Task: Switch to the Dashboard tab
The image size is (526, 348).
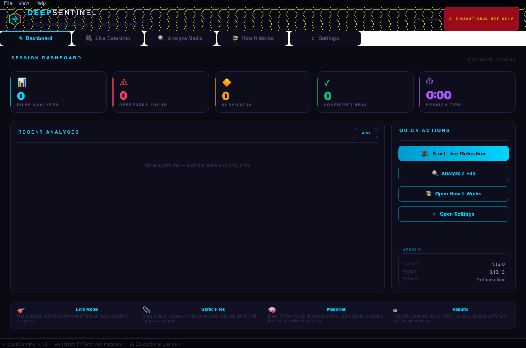Action: pyautogui.click(x=36, y=38)
